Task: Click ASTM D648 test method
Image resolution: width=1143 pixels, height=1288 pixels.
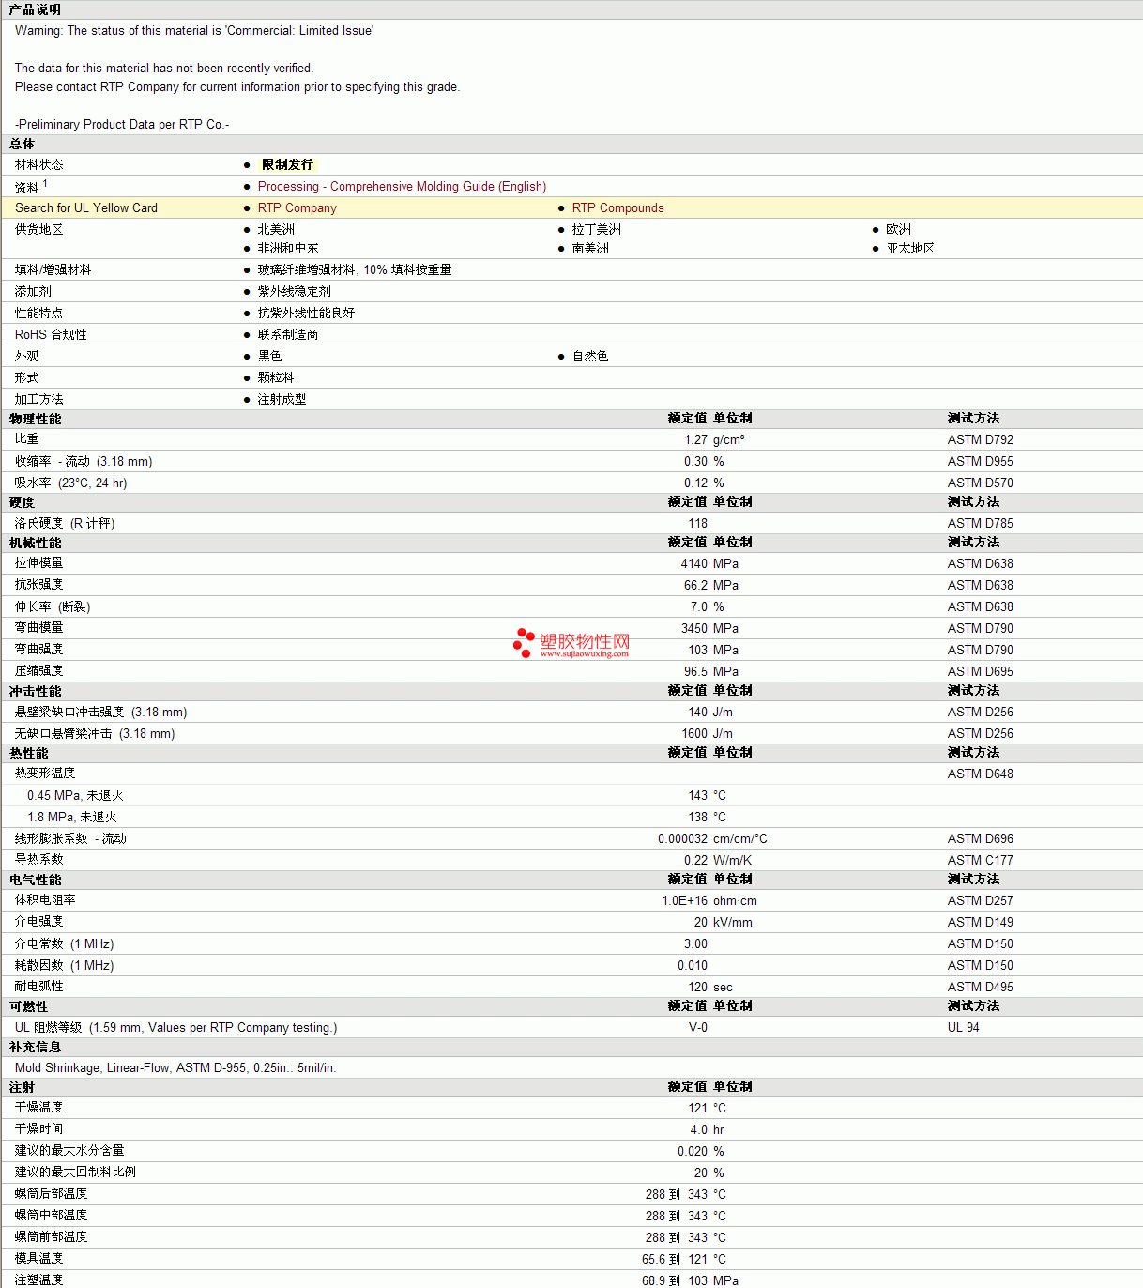Action: pos(980,774)
